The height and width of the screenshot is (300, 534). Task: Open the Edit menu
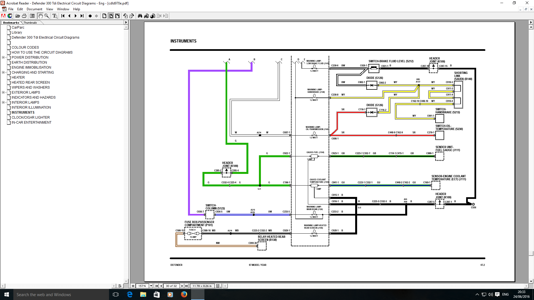click(20, 9)
